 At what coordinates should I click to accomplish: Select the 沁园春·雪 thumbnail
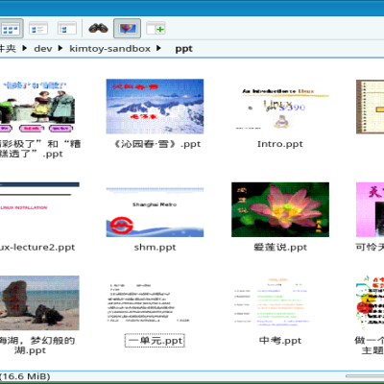click(155, 107)
